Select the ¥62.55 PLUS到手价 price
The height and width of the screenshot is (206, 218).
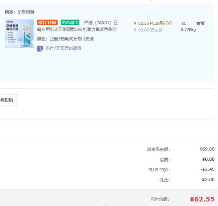click(x=153, y=24)
